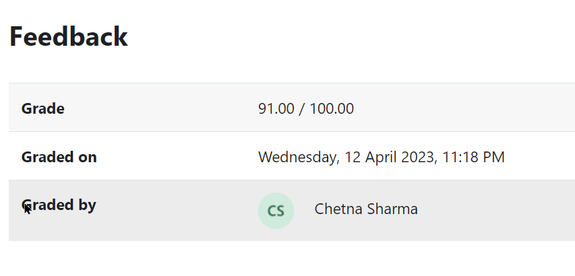This screenshot has width=575, height=276.
Task: Click the 11:18 PM time text
Action: pyautogui.click(x=473, y=157)
